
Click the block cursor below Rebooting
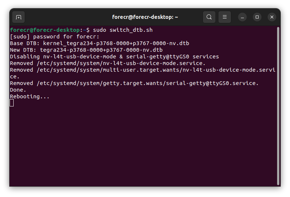(x=12, y=103)
